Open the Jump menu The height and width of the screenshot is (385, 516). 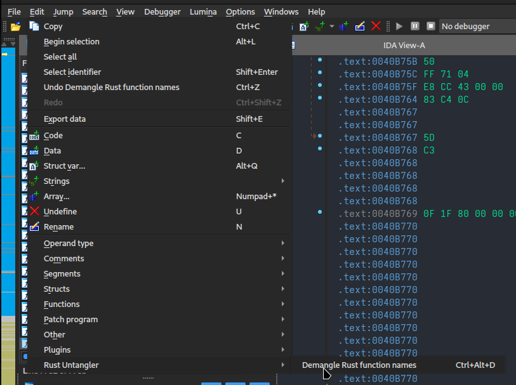[63, 12]
